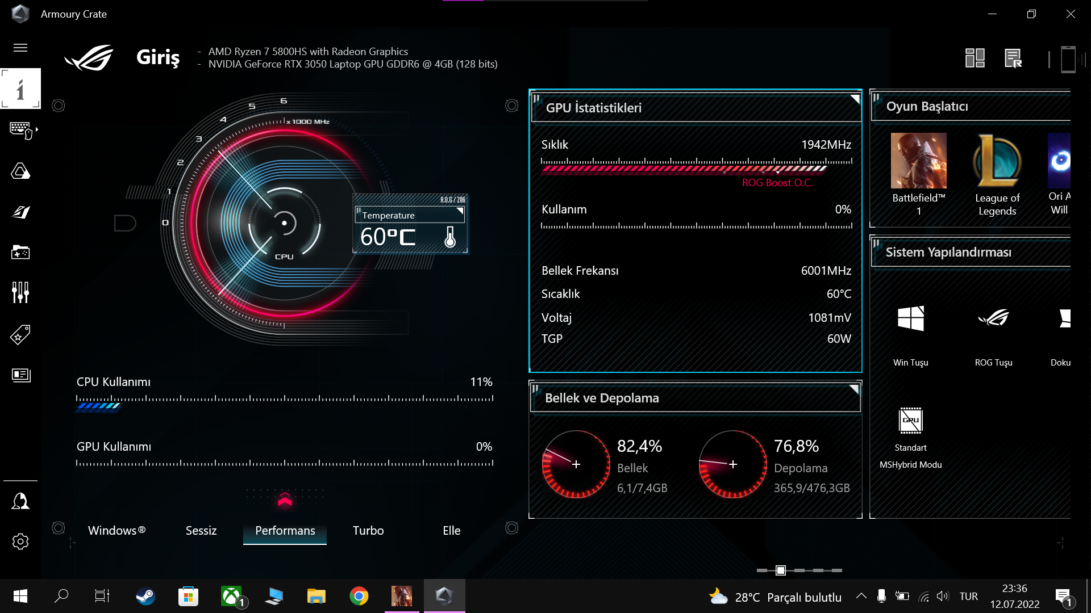Toggle the Win Tuşu setting
Image resolution: width=1091 pixels, height=613 pixels.
click(910, 319)
